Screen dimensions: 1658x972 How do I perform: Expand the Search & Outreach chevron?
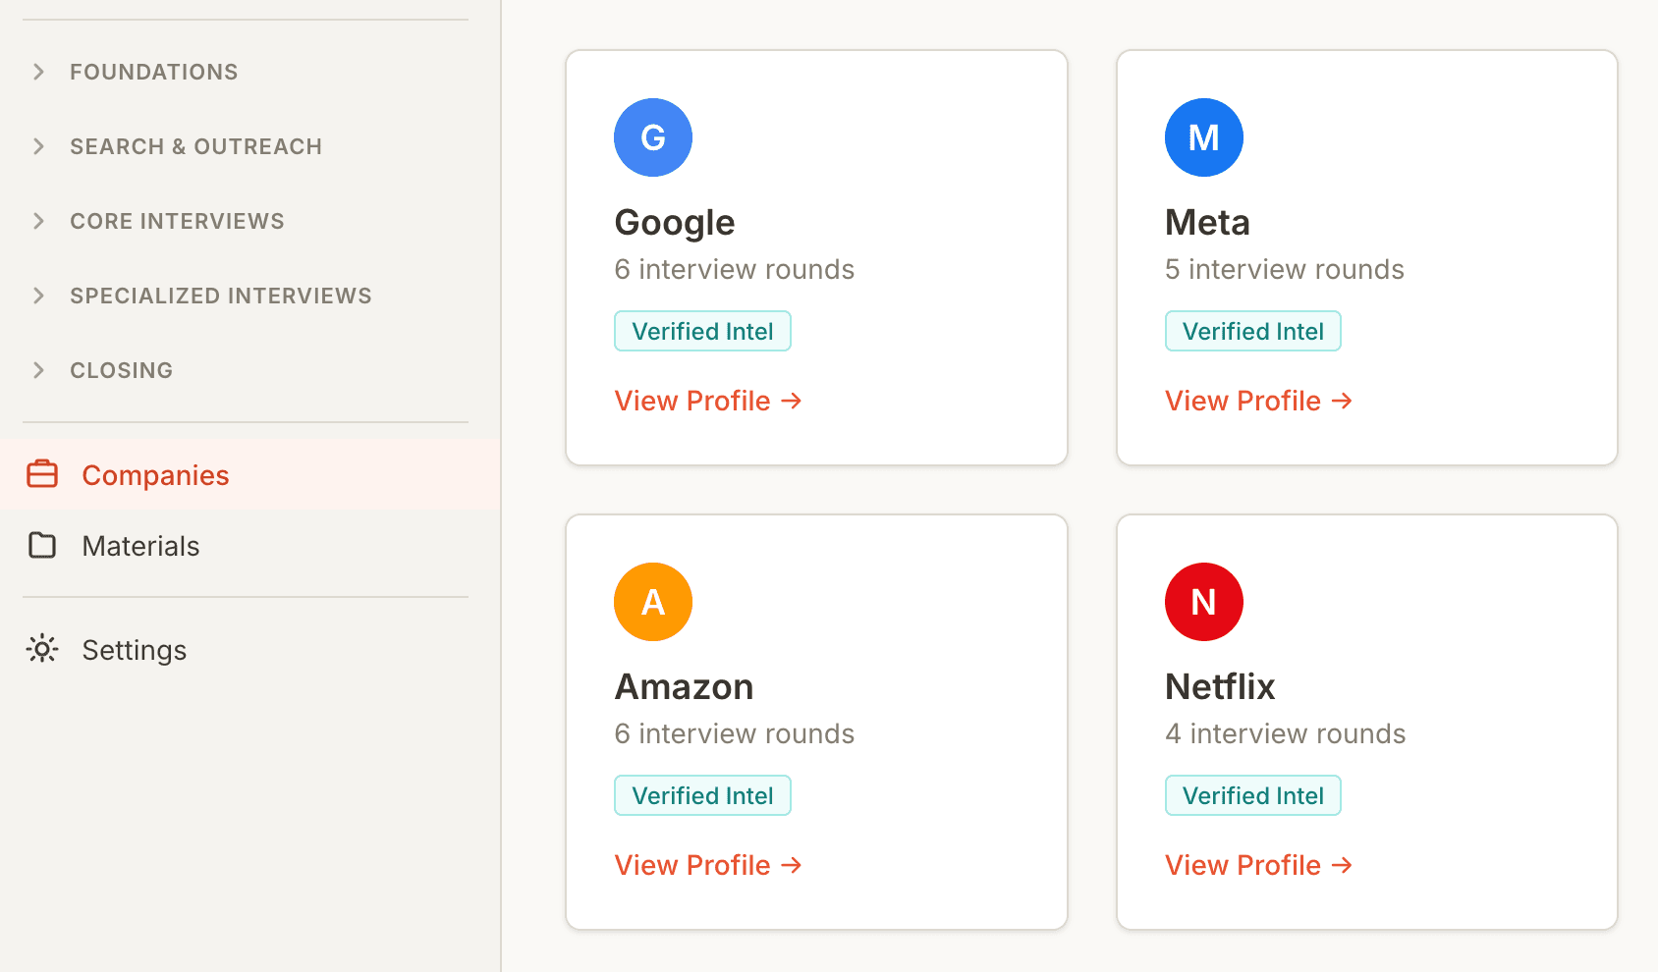pyautogui.click(x=38, y=146)
